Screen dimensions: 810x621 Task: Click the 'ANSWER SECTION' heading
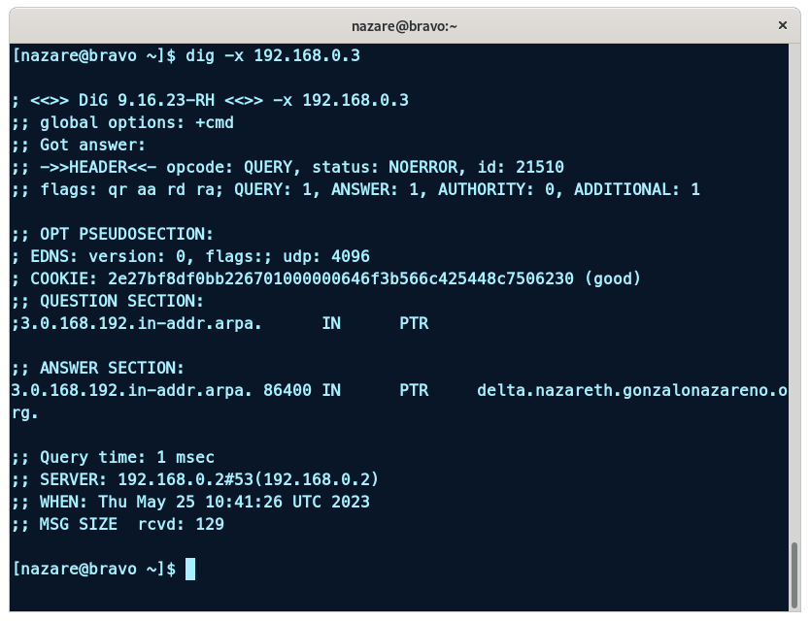pyautogui.click(x=112, y=369)
